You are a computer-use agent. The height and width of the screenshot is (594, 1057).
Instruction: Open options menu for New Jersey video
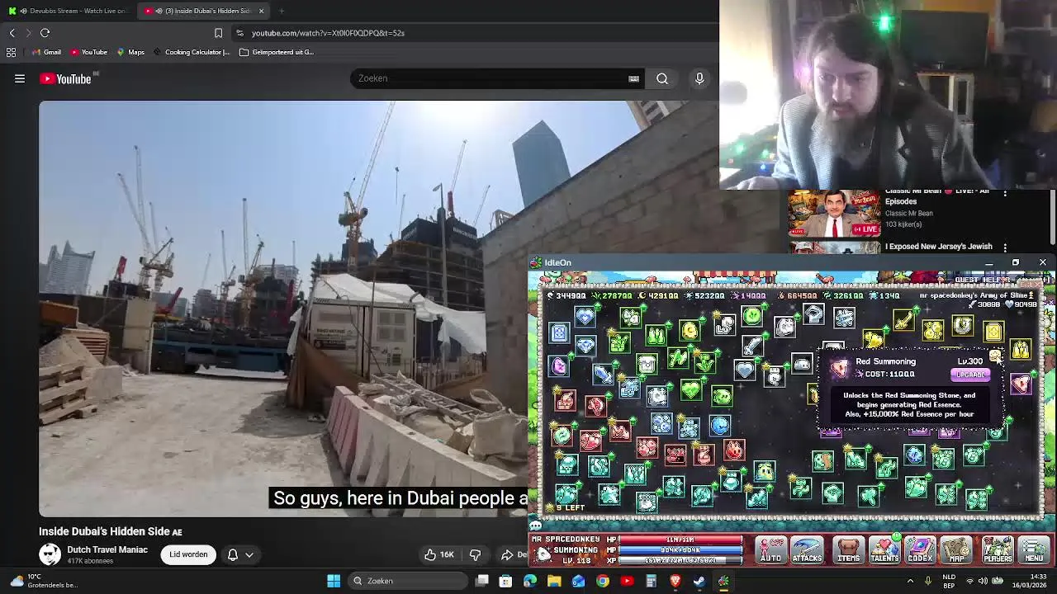1005,247
